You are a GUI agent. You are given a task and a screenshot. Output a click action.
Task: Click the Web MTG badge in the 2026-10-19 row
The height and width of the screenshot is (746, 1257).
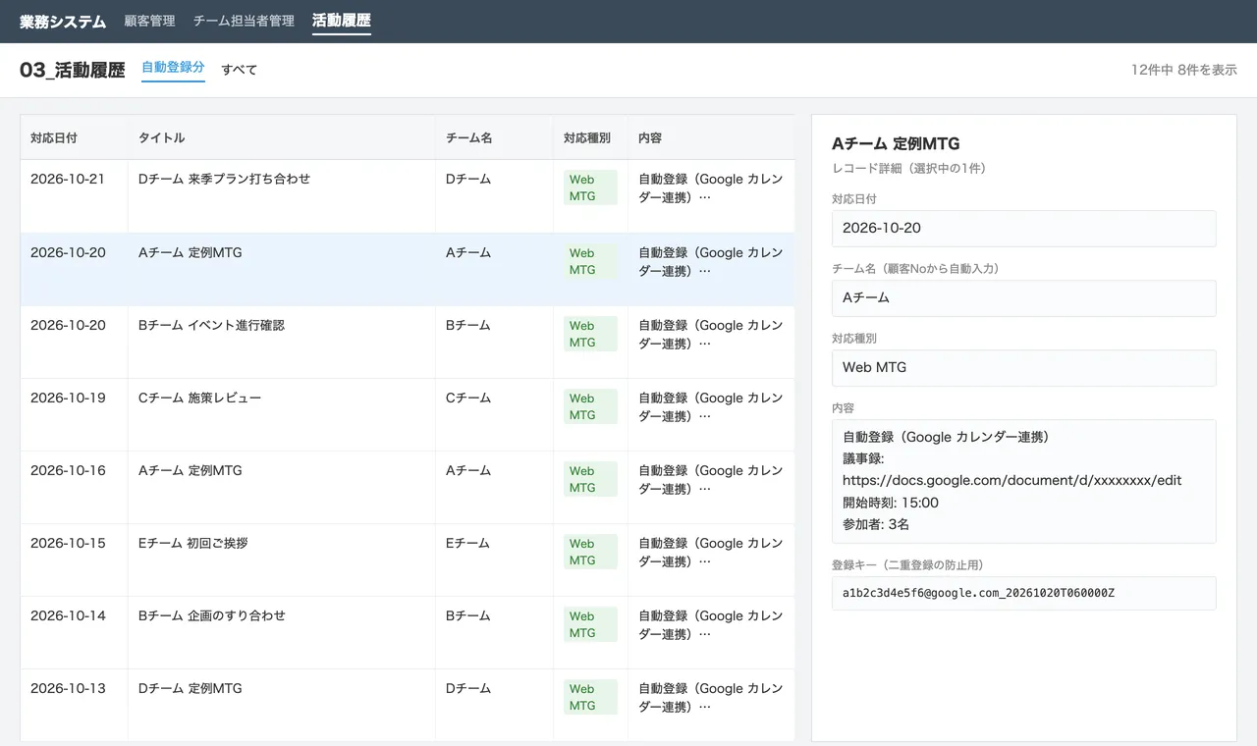(x=590, y=405)
